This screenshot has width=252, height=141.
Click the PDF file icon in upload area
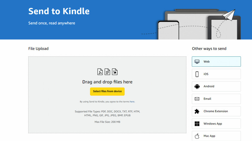click(100, 72)
